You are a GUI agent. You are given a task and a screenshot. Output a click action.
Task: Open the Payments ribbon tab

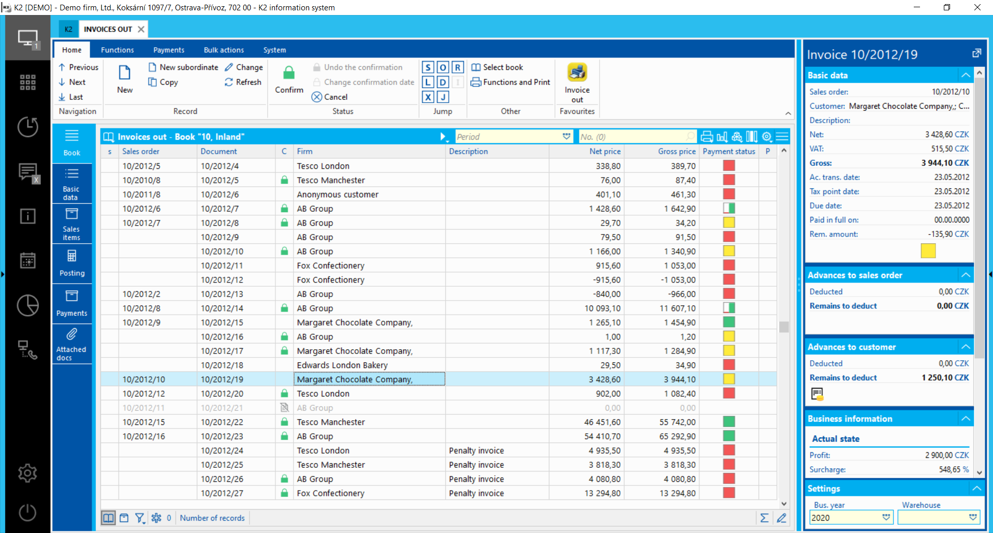tap(169, 50)
